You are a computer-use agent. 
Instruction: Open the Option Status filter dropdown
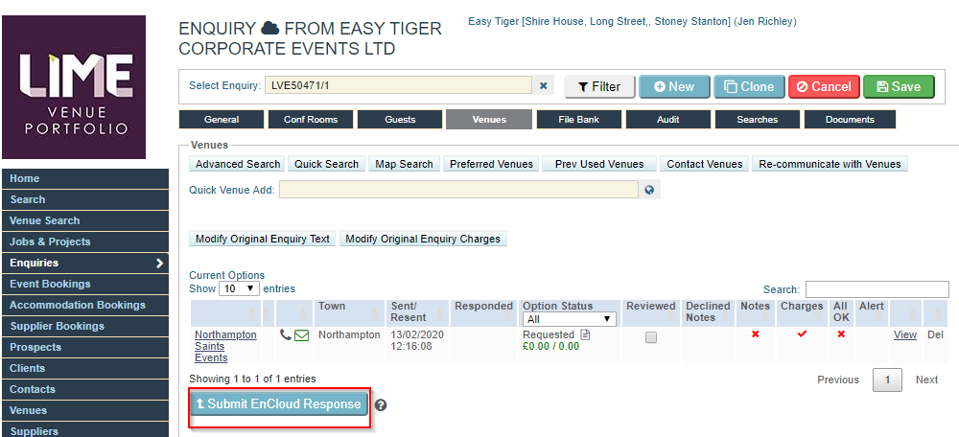pyautogui.click(x=570, y=319)
